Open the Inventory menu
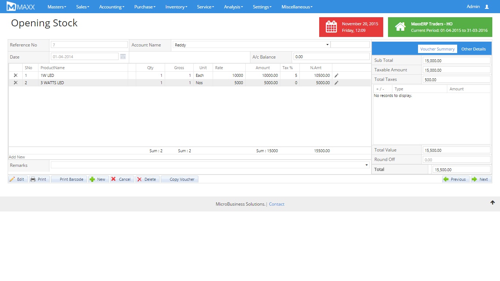Image resolution: width=500 pixels, height=281 pixels. 176,7
